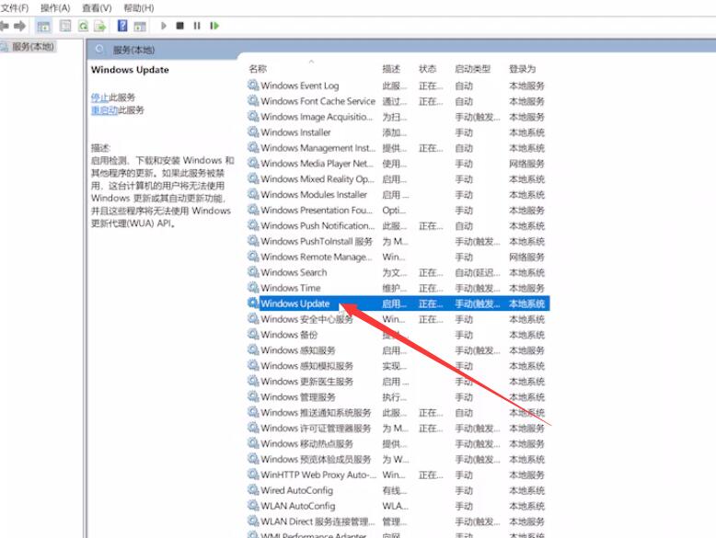The height and width of the screenshot is (538, 716).
Task: Click the Refresh toolbar icon
Action: pyautogui.click(x=83, y=26)
